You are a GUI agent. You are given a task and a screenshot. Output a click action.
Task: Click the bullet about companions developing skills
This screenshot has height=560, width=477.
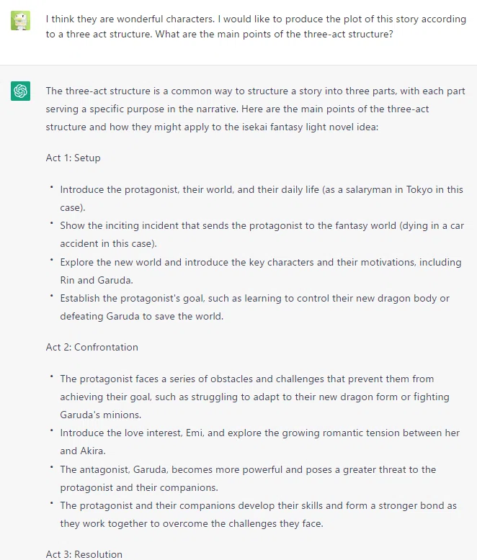tap(258, 515)
